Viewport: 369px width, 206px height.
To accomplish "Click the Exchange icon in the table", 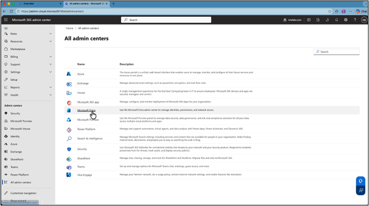I will point(69,84).
